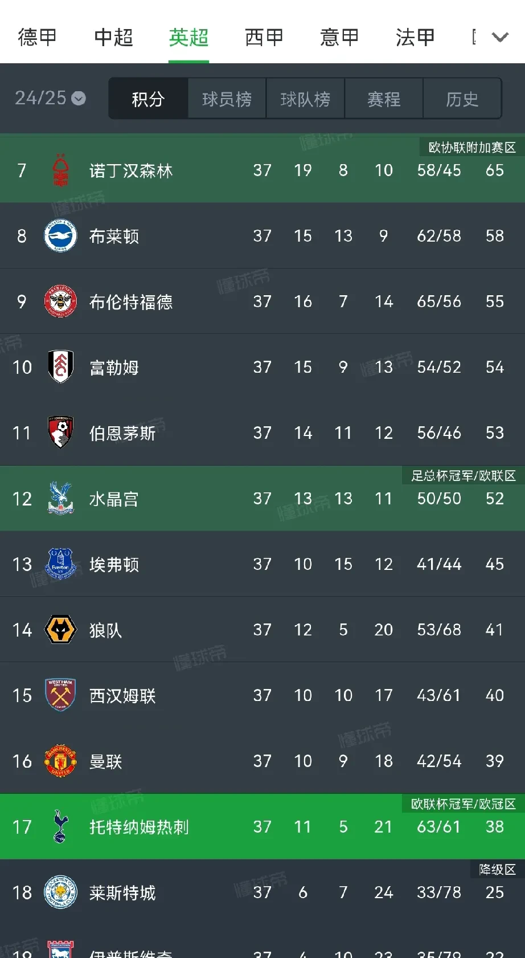525x958 pixels.
Task: Click the Nottingham Forest club crest
Action: (60, 170)
